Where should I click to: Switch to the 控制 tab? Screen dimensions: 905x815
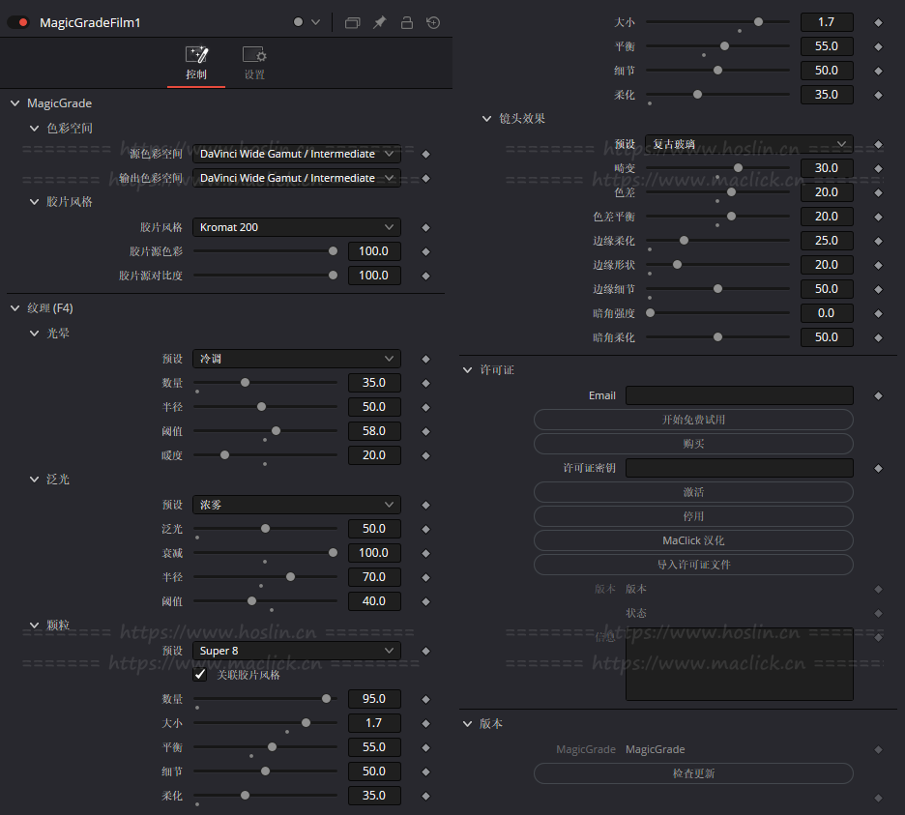click(x=196, y=63)
